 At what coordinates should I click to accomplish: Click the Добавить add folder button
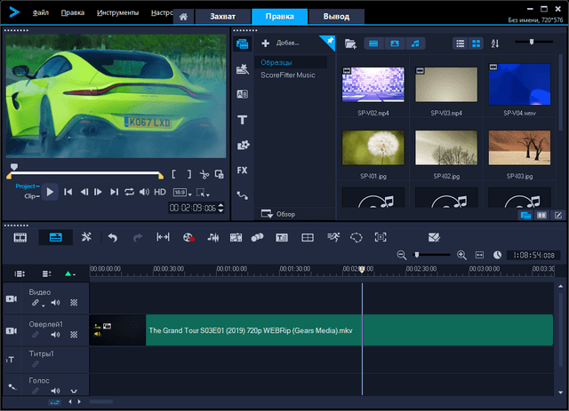pyautogui.click(x=279, y=43)
